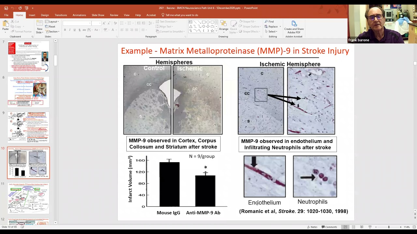Click the Redo icon in title bar
This screenshot has height=234, width=417.
(x=20, y=8)
